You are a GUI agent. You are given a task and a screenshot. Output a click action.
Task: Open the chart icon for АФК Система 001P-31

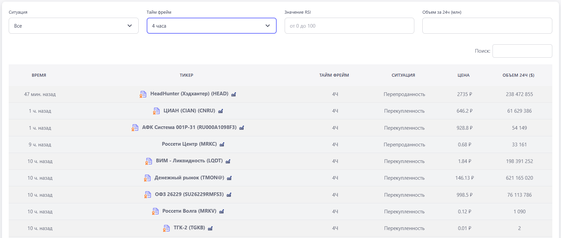point(242,128)
